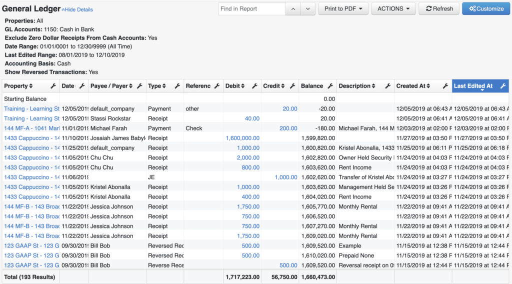Click into the Find in Report field
The height and width of the screenshot is (284, 512).
pyautogui.click(x=252, y=9)
